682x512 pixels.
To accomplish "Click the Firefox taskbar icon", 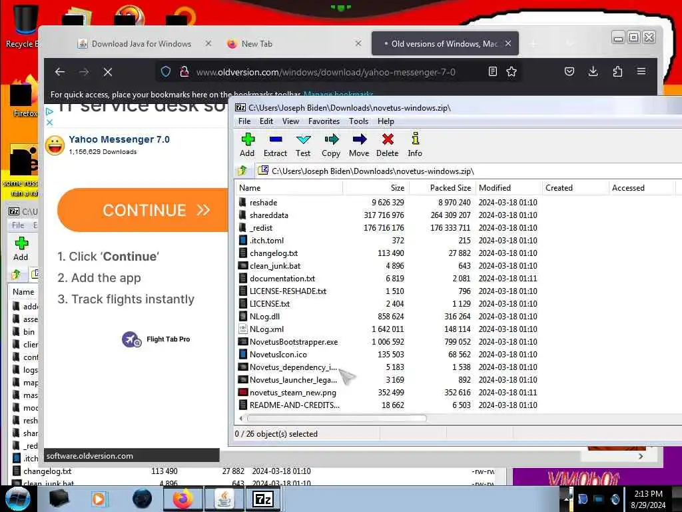I will (x=182, y=499).
